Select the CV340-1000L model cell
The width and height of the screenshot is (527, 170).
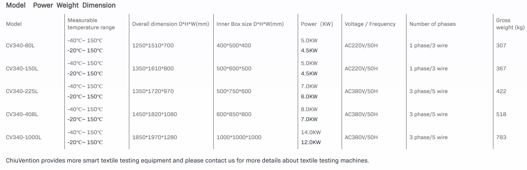(23, 137)
